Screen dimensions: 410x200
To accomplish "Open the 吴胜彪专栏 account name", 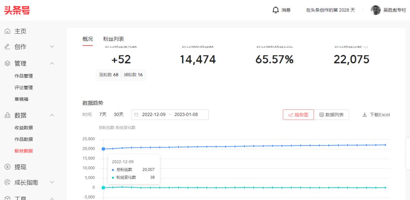I will [x=395, y=10].
